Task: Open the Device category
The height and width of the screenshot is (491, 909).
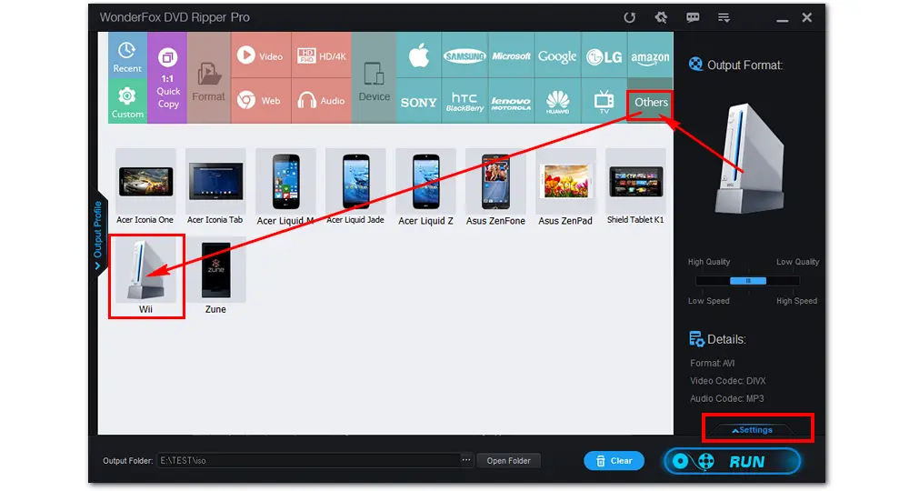Action: [x=374, y=77]
